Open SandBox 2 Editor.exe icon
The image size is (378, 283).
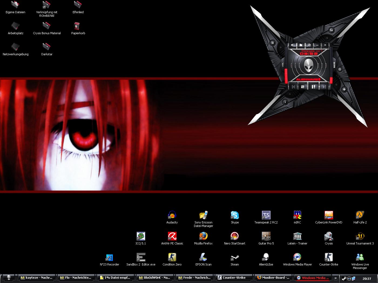pyautogui.click(x=141, y=259)
